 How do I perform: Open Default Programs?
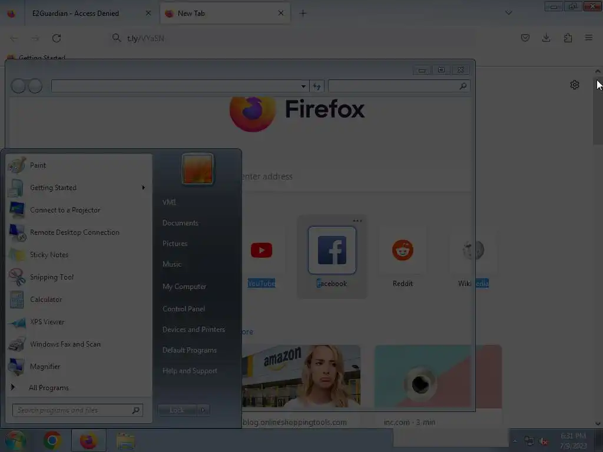[x=190, y=351]
